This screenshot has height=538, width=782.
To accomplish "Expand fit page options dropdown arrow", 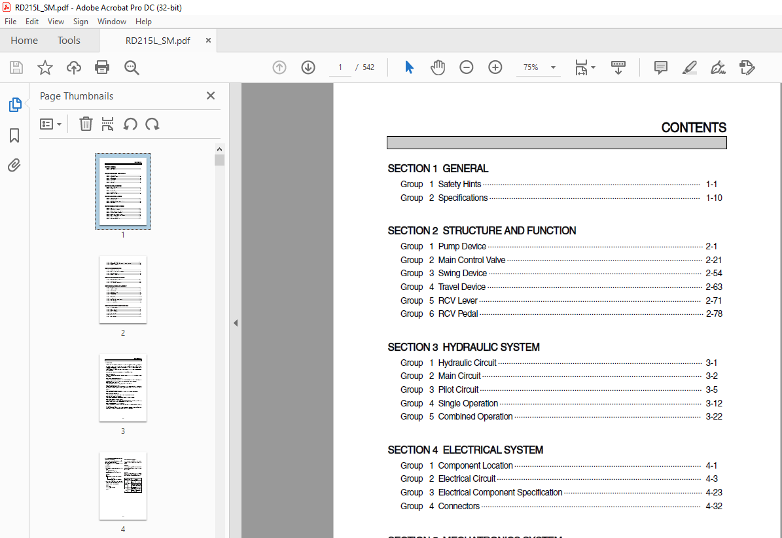I will pos(593,67).
